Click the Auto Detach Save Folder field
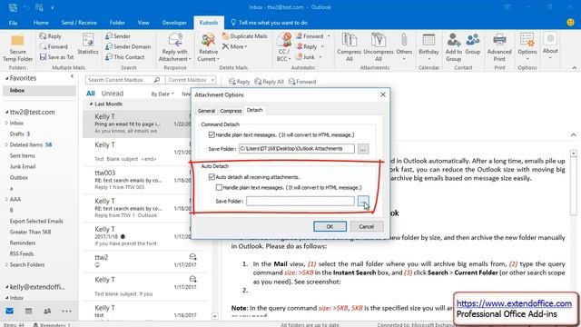 click(x=300, y=202)
